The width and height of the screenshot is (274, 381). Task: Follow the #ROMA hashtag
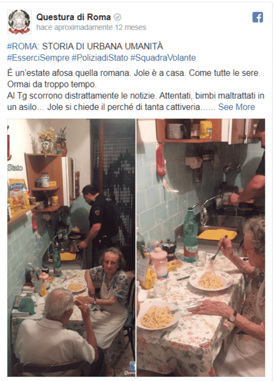[x=23, y=46]
